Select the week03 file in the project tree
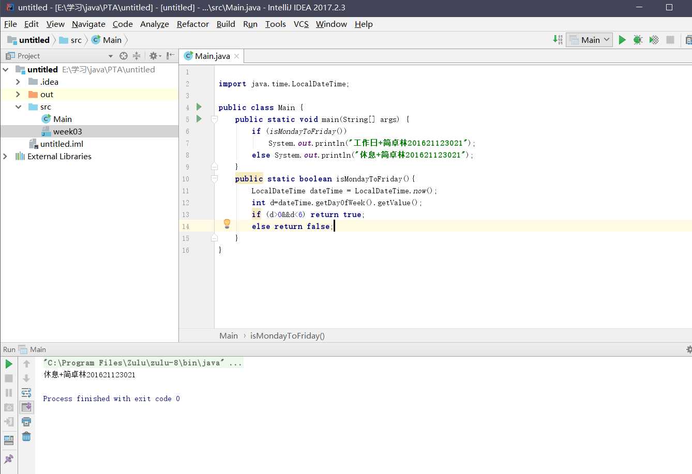 click(x=67, y=131)
